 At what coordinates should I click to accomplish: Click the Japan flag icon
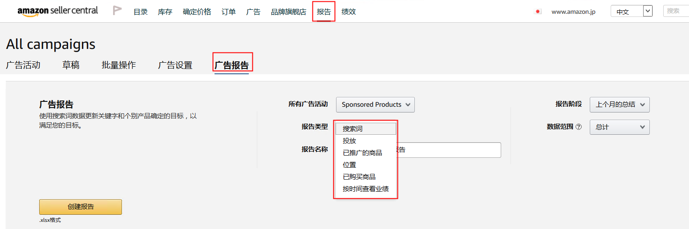tap(538, 12)
